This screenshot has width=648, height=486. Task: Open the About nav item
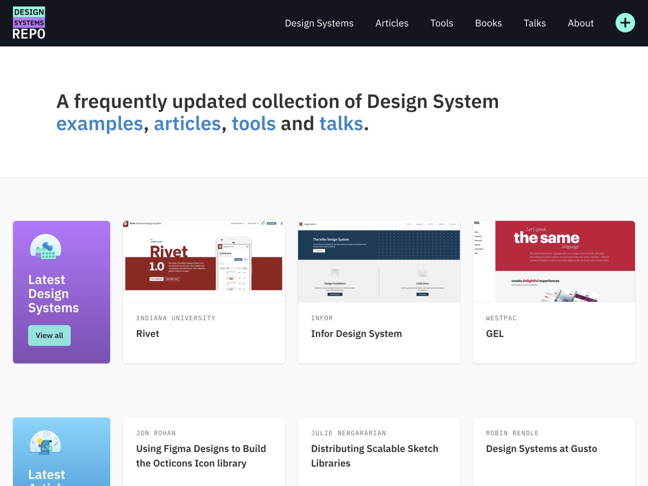(580, 23)
